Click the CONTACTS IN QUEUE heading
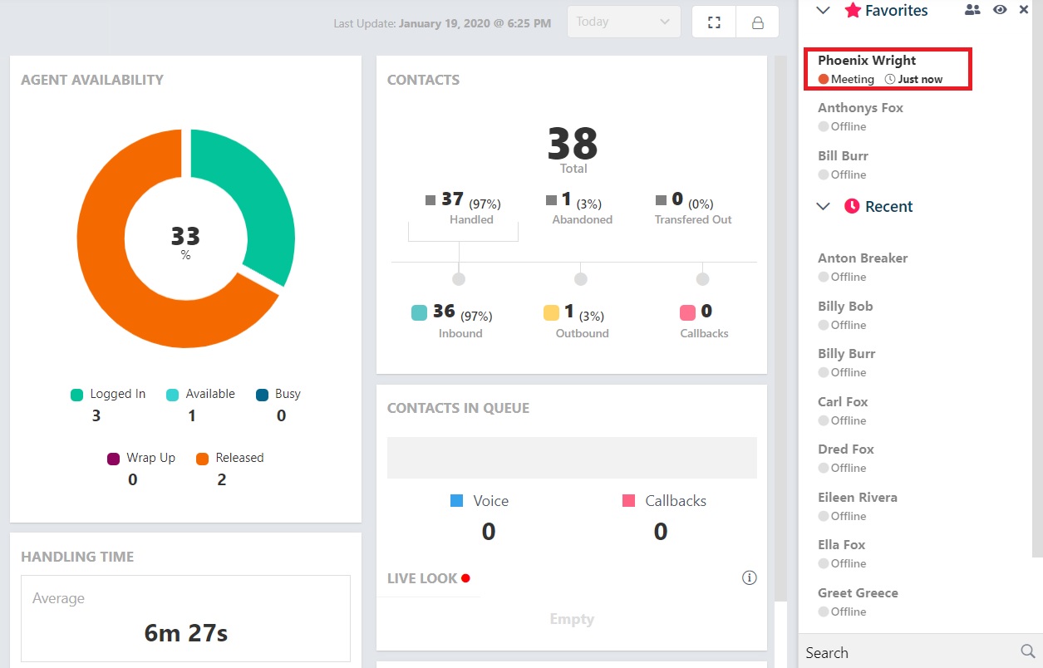The width and height of the screenshot is (1043, 668). coord(458,408)
